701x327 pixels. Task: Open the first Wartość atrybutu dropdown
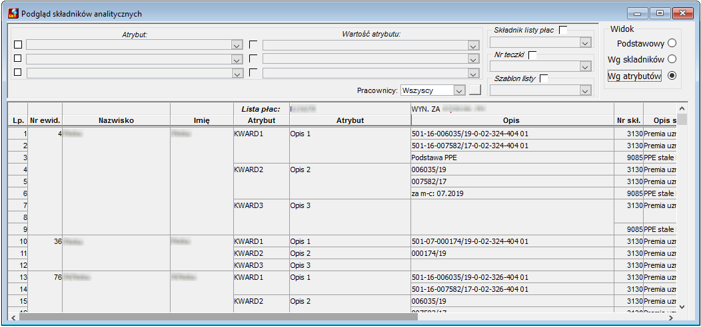click(473, 45)
